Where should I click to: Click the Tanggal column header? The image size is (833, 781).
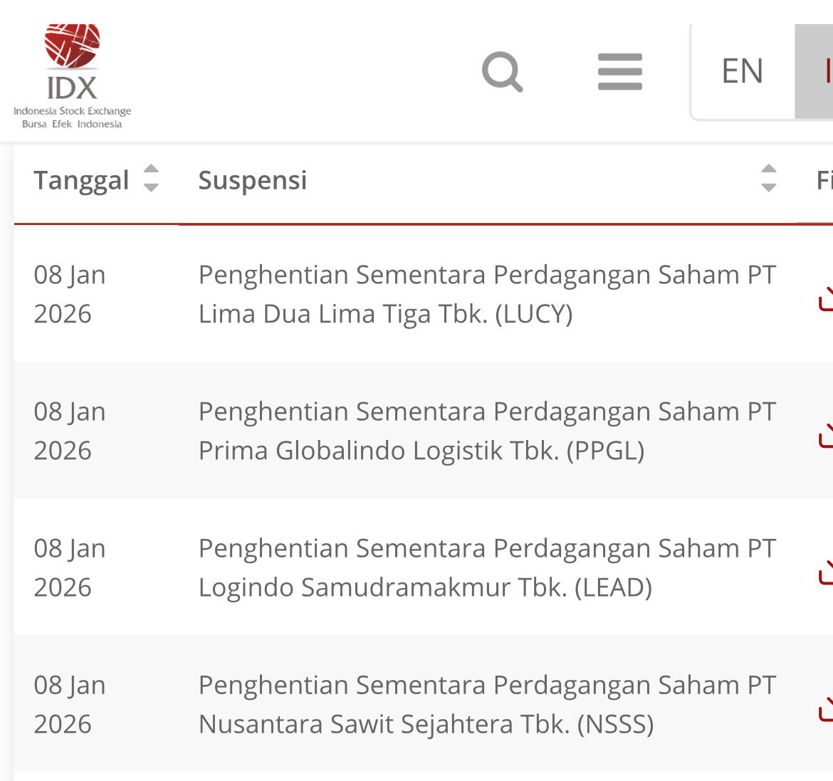(x=81, y=180)
